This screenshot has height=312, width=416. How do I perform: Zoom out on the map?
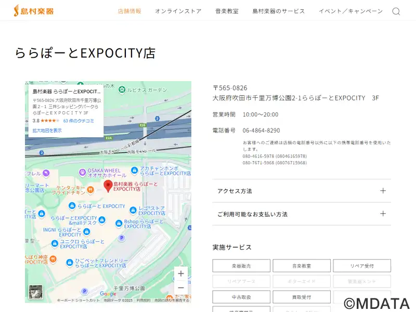coord(180,288)
